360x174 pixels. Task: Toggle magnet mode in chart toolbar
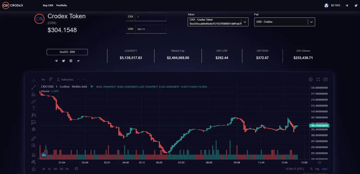click(x=33, y=155)
